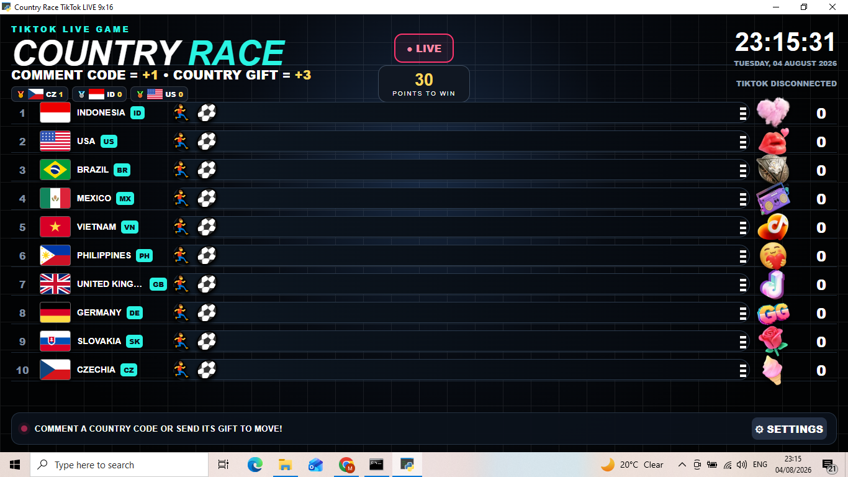The height and width of the screenshot is (477, 848).
Task: Click the GB country code badge
Action: 158,284
